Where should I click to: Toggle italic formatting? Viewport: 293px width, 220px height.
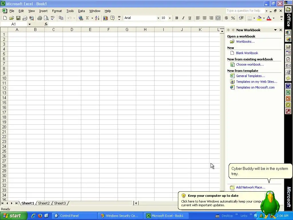pos(183,18)
